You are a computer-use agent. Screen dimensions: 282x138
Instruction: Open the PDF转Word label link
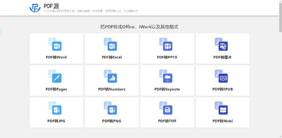56,57
